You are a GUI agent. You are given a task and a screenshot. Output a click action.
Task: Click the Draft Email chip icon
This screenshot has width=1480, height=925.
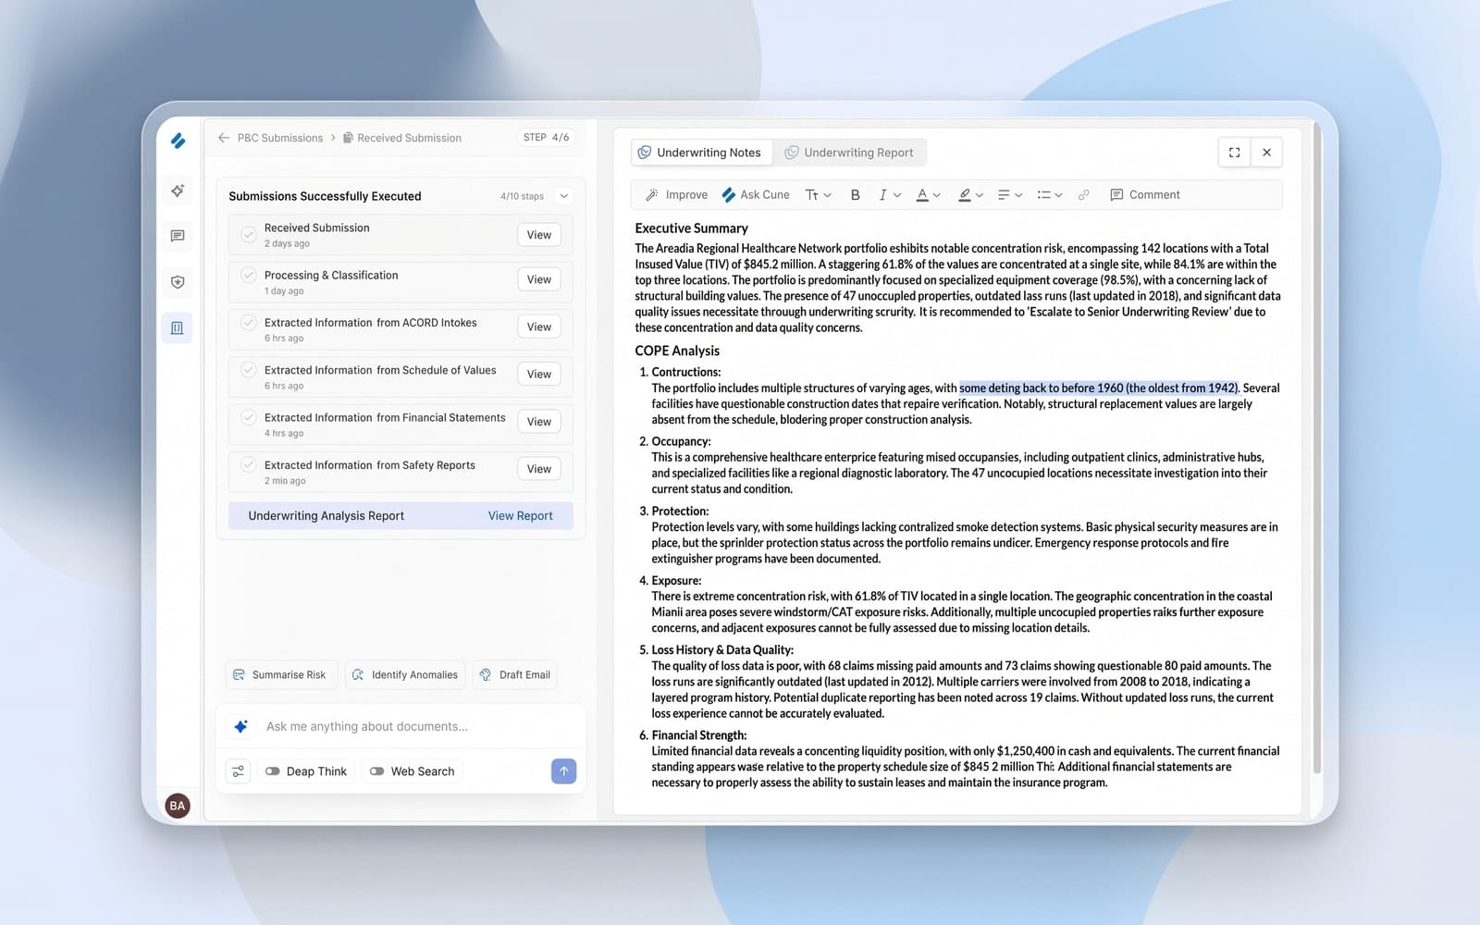point(486,675)
